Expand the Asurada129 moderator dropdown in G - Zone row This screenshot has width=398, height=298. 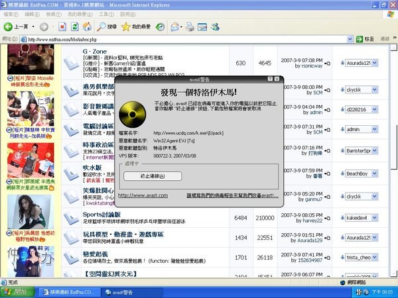coord(375,63)
